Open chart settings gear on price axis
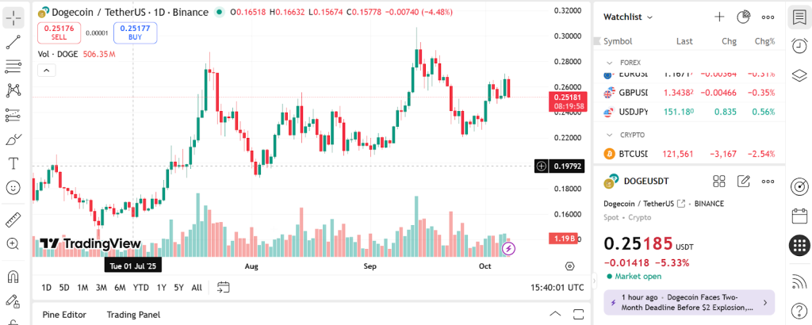The image size is (812, 325). [569, 266]
